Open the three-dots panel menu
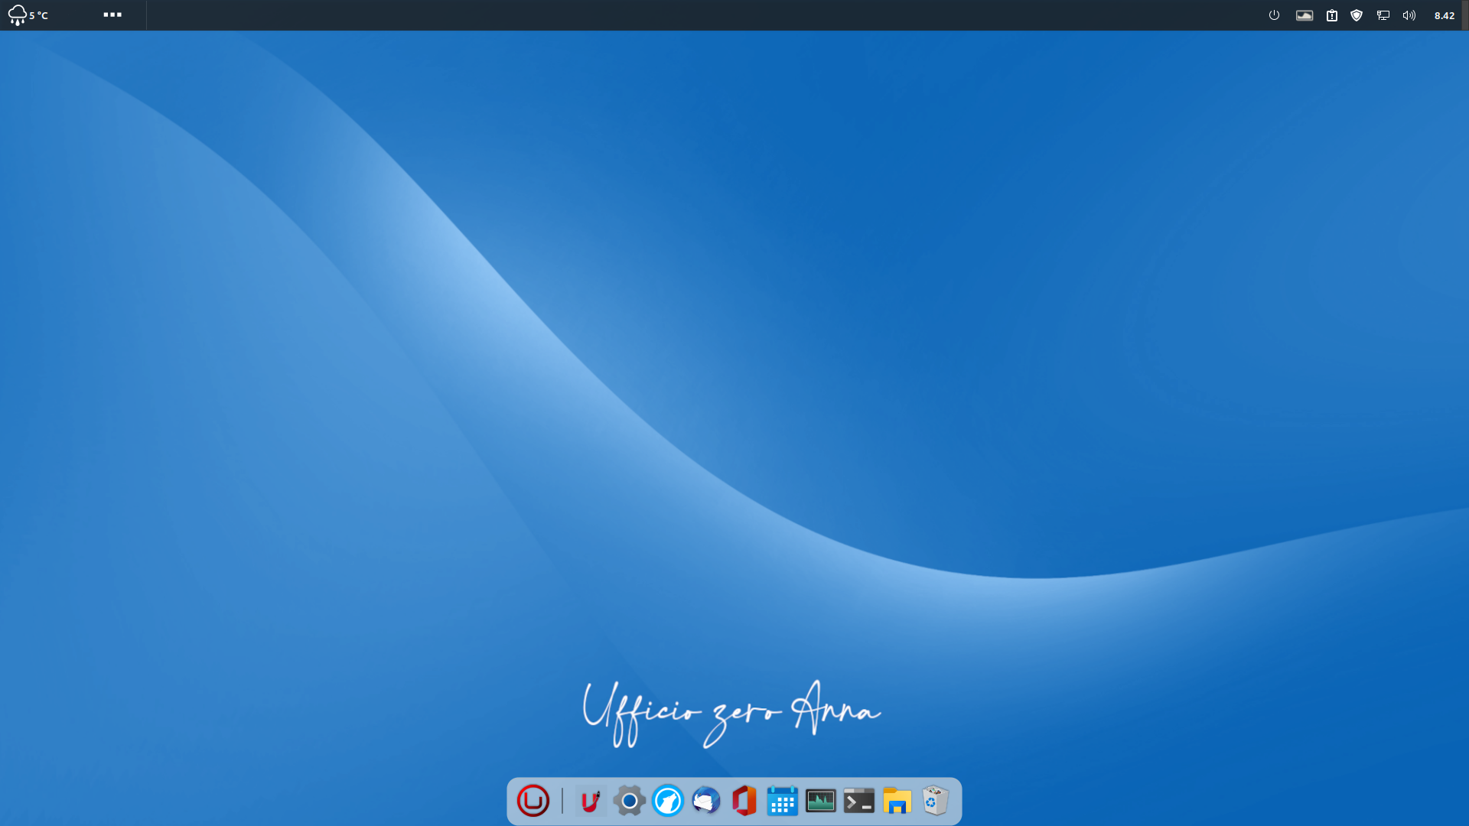 [x=112, y=15]
